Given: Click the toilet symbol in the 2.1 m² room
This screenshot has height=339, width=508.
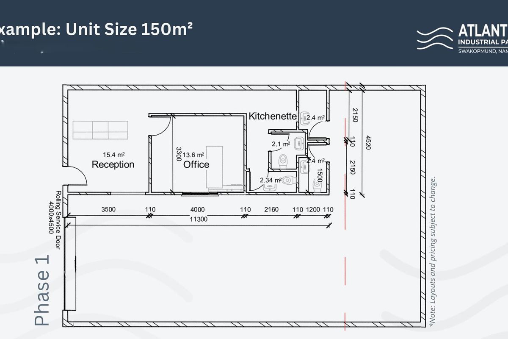Looking at the screenshot, I should [x=283, y=160].
